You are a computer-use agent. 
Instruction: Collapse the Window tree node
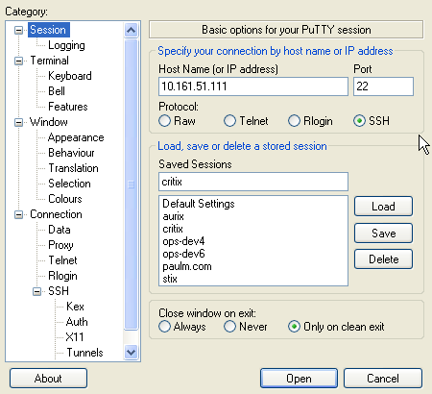click(19, 122)
